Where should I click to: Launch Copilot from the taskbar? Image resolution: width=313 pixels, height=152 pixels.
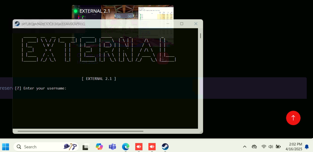pyautogui.click(x=99, y=147)
